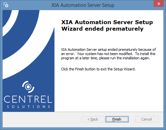
Task: Click Finish to exit the Setup Wizard
Action: pos(117,119)
